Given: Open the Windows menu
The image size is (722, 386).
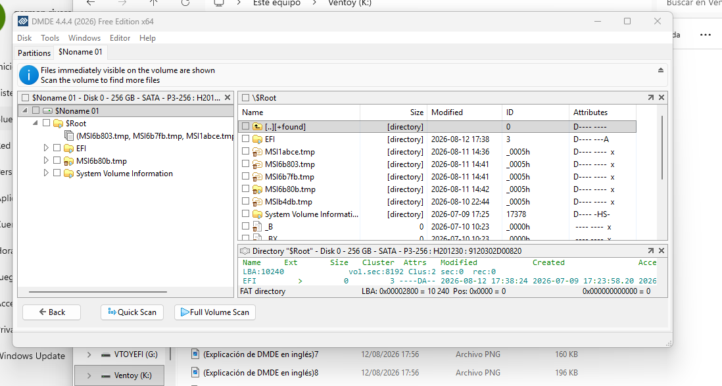Looking at the screenshot, I should 84,38.
